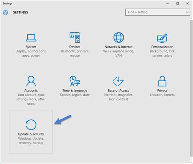193x164 pixels.
Task: Close the Settings window
Action: coord(188,4)
